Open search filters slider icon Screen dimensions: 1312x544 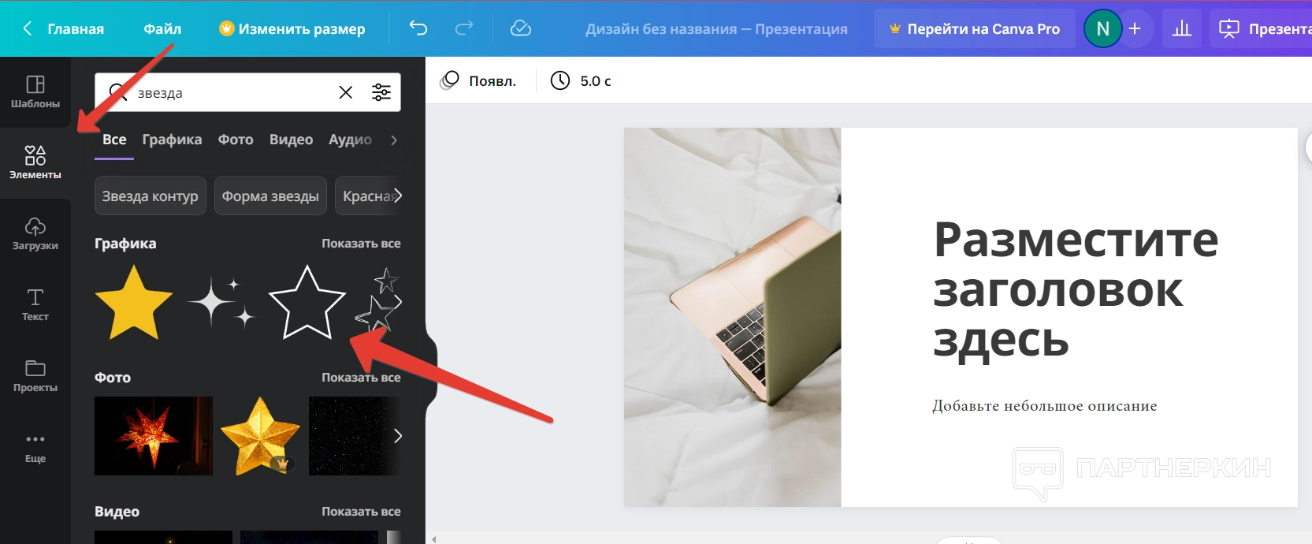pyautogui.click(x=381, y=92)
